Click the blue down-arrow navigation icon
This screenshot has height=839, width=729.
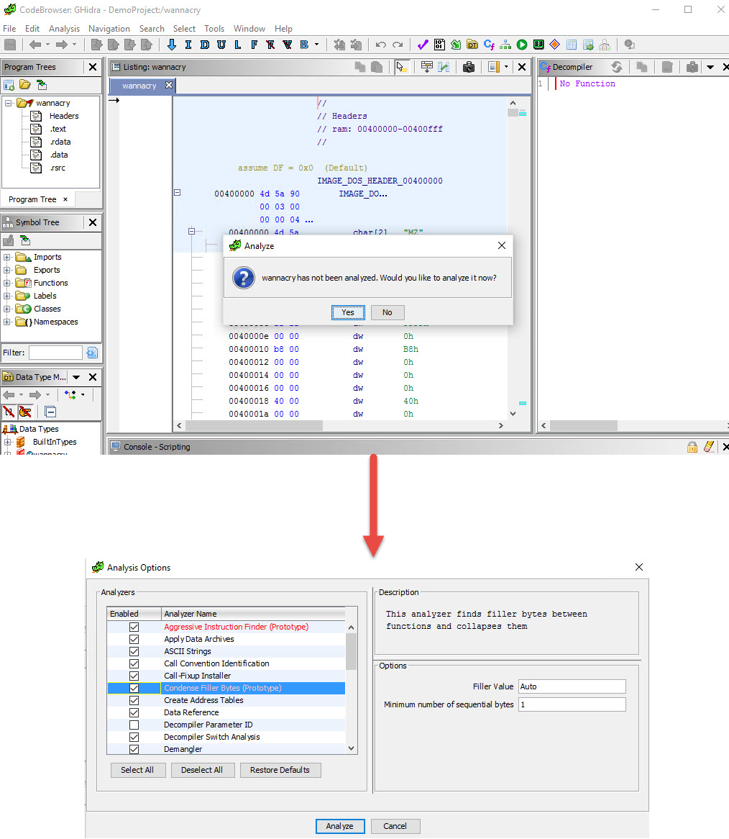tap(172, 45)
